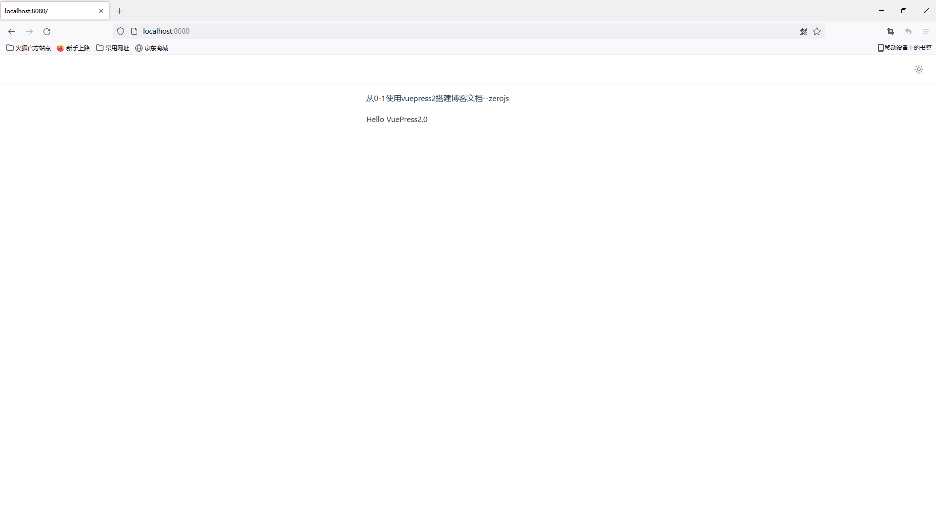The width and height of the screenshot is (936, 507).
Task: Open the screenshot crop tool icon
Action: [x=891, y=31]
